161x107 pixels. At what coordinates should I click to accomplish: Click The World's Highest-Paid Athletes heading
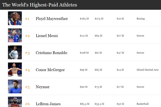point(39,5)
